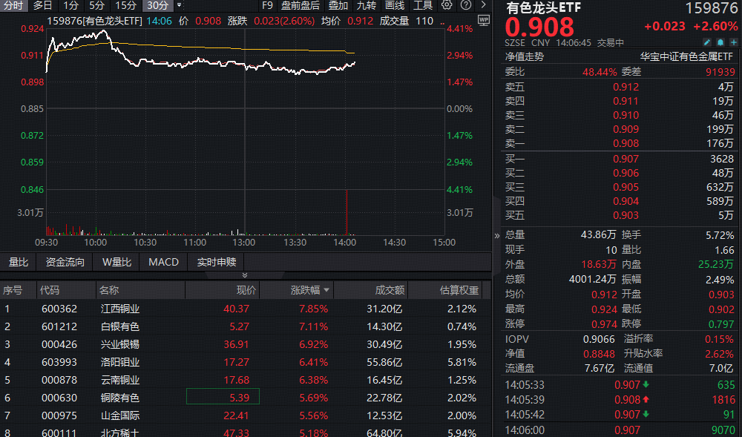Click the right chevron after the help icon
The height and width of the screenshot is (437, 742).
(x=482, y=6)
